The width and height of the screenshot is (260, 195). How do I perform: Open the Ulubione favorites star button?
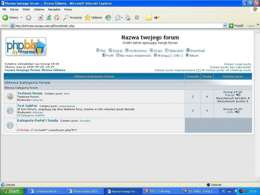click(93, 17)
